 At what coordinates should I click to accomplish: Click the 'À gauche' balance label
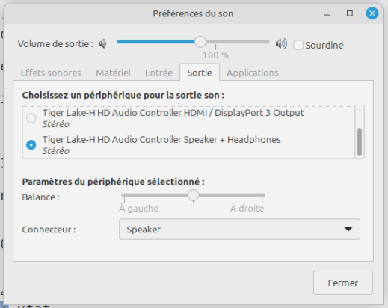click(139, 209)
